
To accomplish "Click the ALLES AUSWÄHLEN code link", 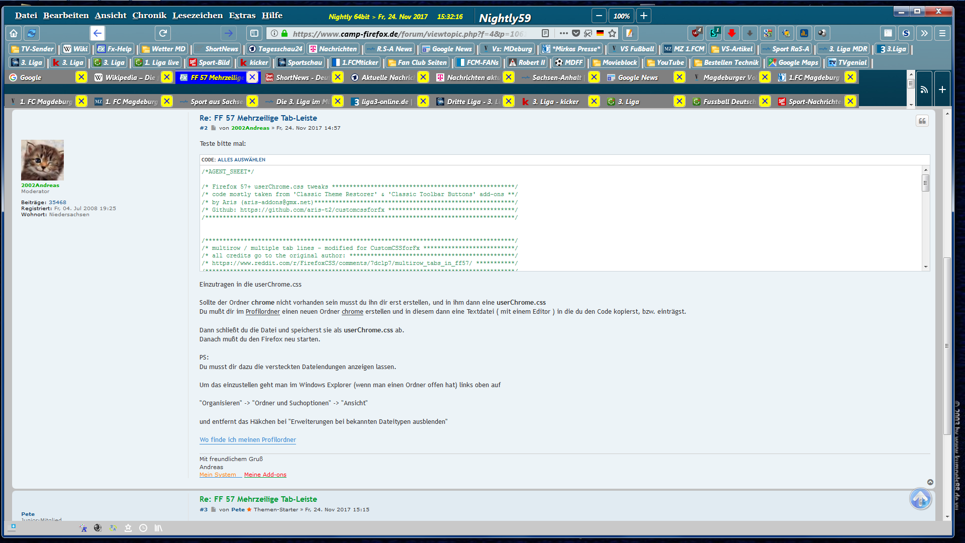I will pyautogui.click(x=241, y=159).
